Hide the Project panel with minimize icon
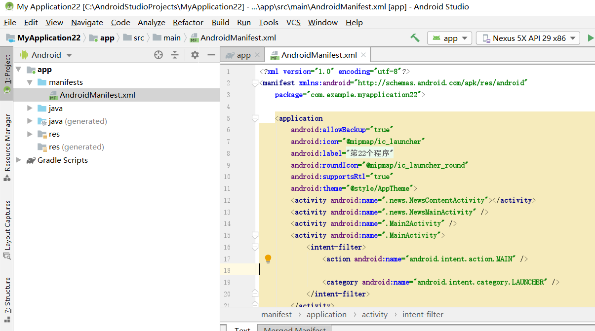This screenshot has height=331, width=595. pyautogui.click(x=210, y=55)
